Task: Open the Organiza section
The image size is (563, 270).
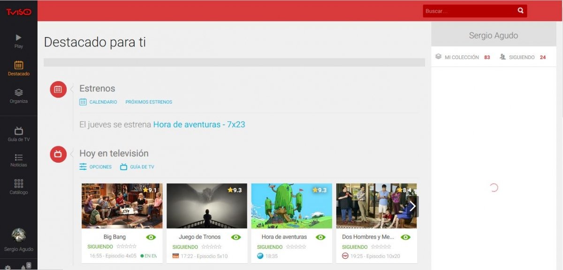Action: pyautogui.click(x=19, y=96)
